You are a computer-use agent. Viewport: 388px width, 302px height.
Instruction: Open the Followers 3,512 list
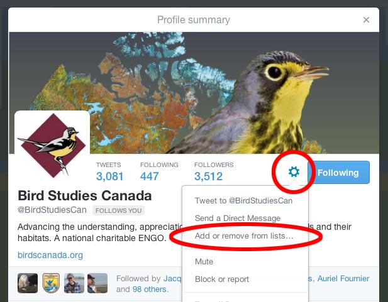208,176
